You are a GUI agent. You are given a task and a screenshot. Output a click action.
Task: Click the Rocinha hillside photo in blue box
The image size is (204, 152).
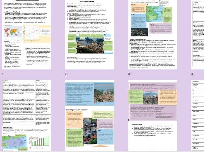coord(104,92)
